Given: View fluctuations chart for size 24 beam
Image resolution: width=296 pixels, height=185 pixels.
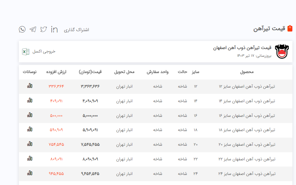Looking at the screenshot, I should point(30,173).
